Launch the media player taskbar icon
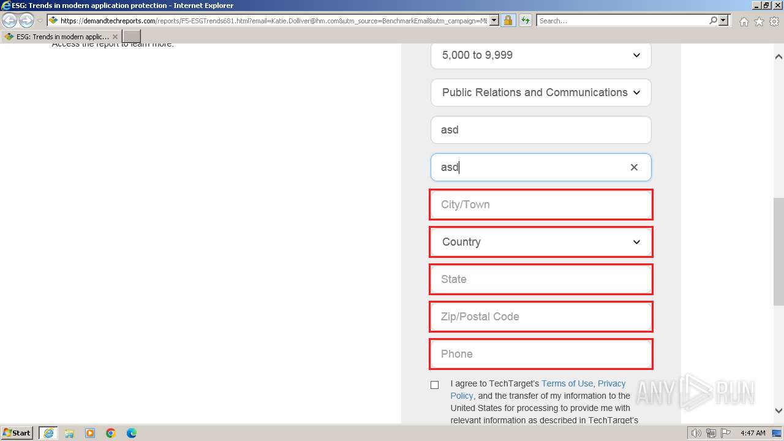Image resolution: width=784 pixels, height=441 pixels. pyautogui.click(x=90, y=433)
